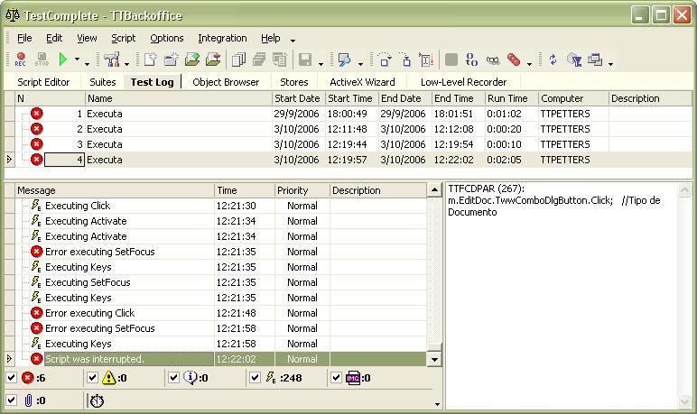The height and width of the screenshot is (414, 697).
Task: Click the greyed stacked pages icon
Action: pos(259,60)
